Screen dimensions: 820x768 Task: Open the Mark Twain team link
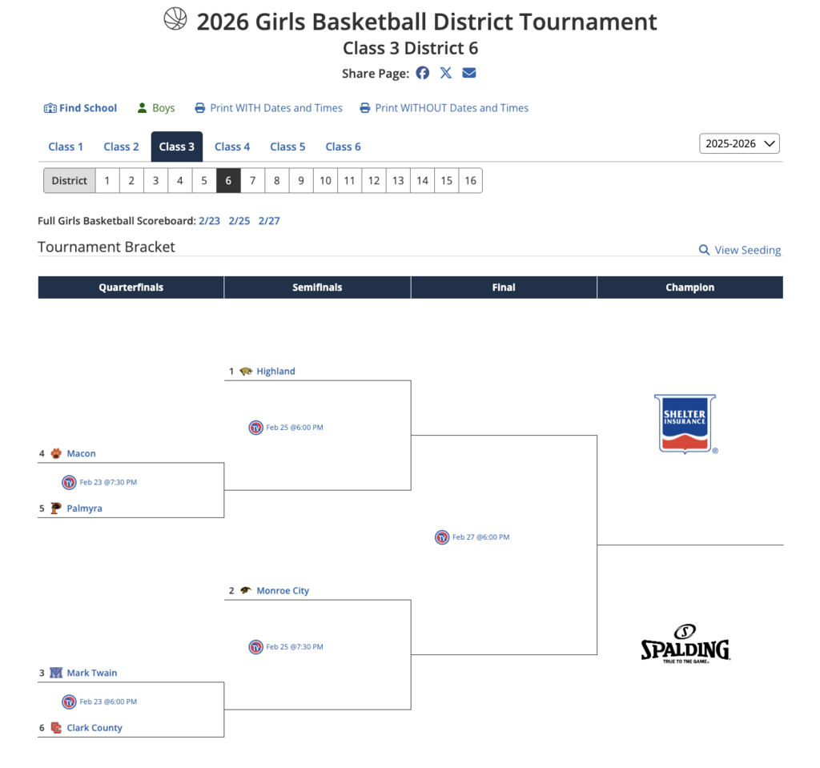tap(92, 674)
